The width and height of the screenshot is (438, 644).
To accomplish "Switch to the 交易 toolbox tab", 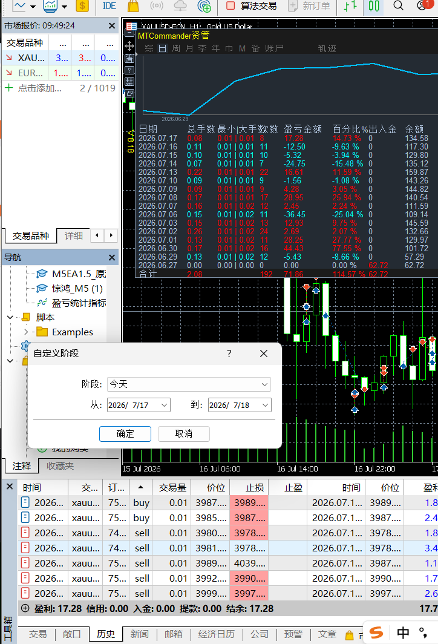I will point(38,634).
